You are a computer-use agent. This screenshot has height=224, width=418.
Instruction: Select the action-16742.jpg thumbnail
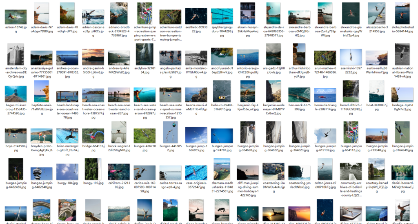click(16, 17)
